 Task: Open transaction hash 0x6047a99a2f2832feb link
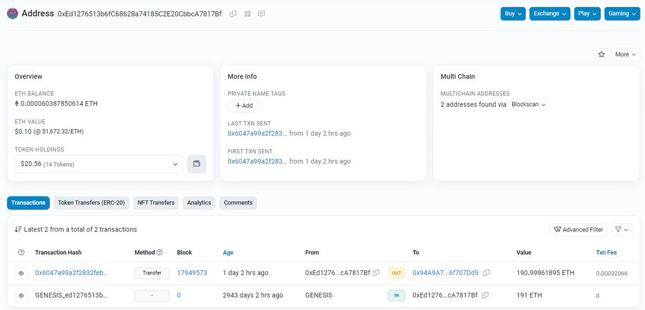point(71,273)
